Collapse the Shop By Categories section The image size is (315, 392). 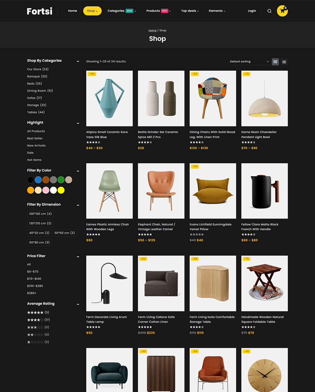pyautogui.click(x=78, y=61)
